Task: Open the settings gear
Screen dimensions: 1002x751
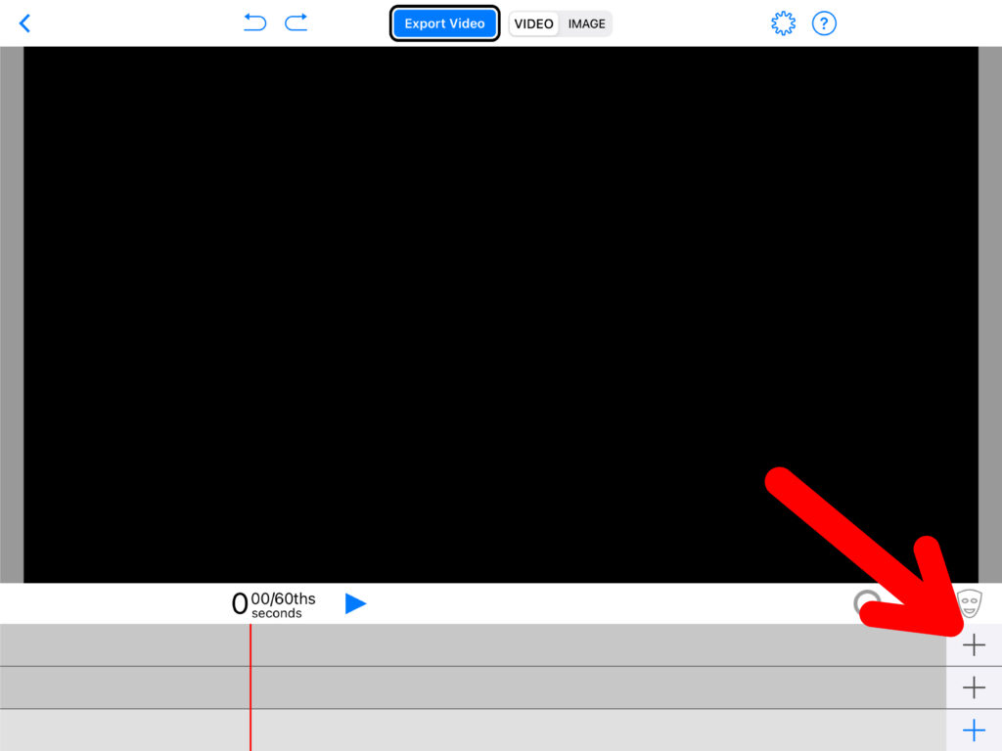Action: click(x=783, y=23)
